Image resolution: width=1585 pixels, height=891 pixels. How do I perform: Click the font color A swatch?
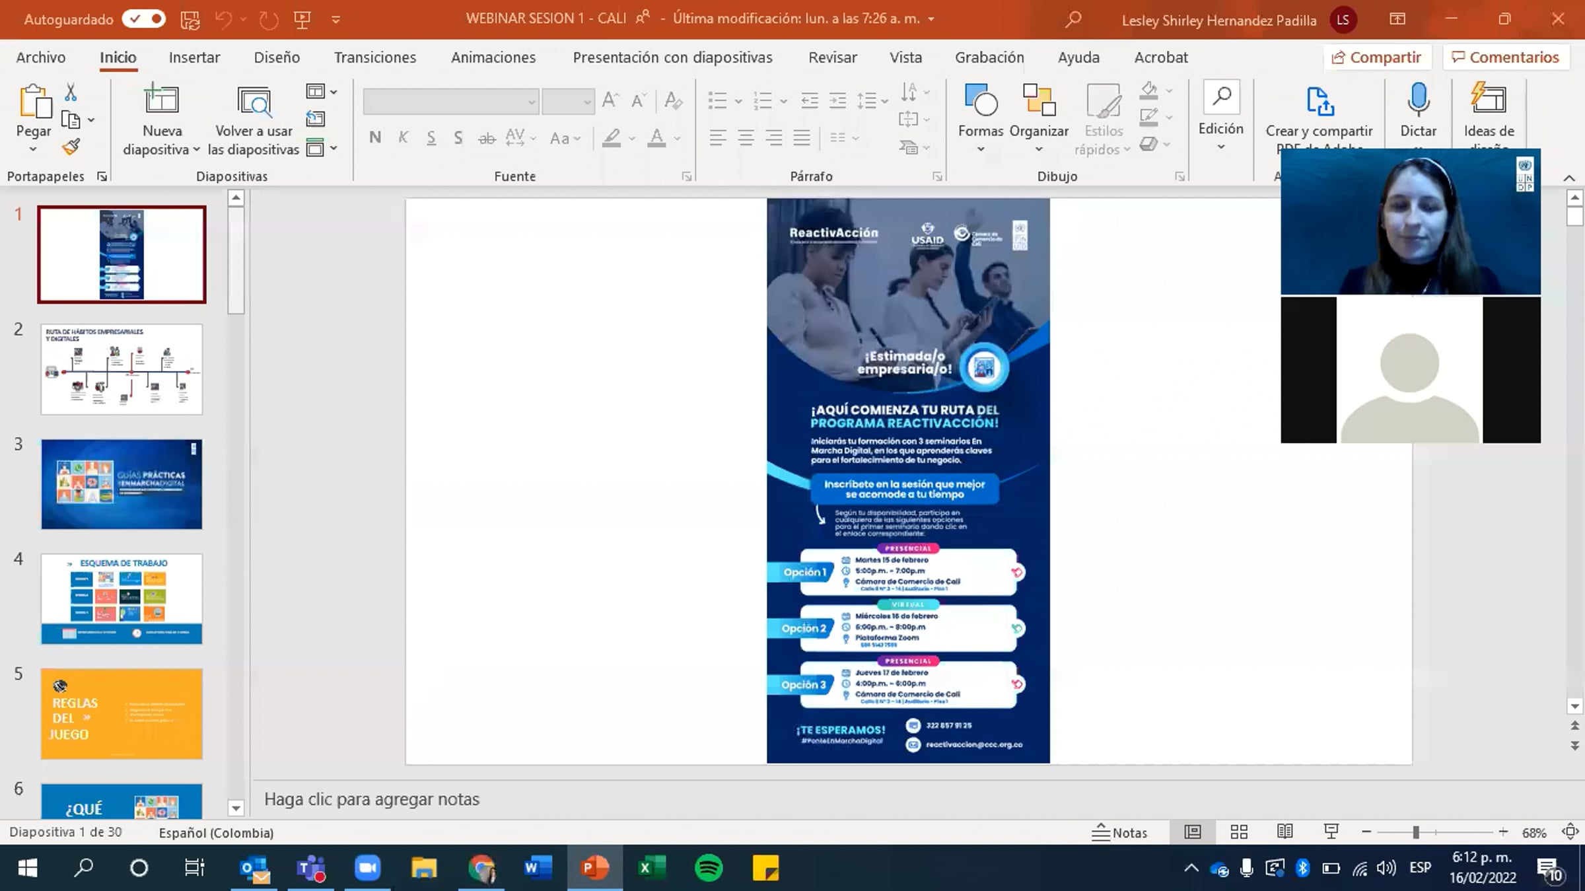[656, 137]
